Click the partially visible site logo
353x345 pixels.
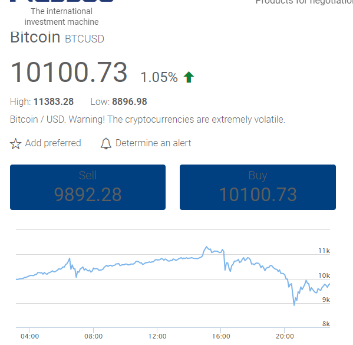pos(62,1)
